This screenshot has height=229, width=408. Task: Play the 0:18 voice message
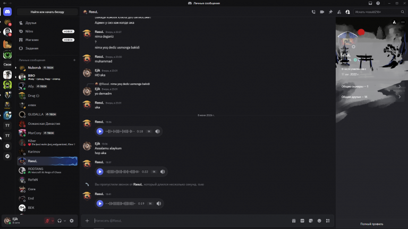click(x=100, y=131)
